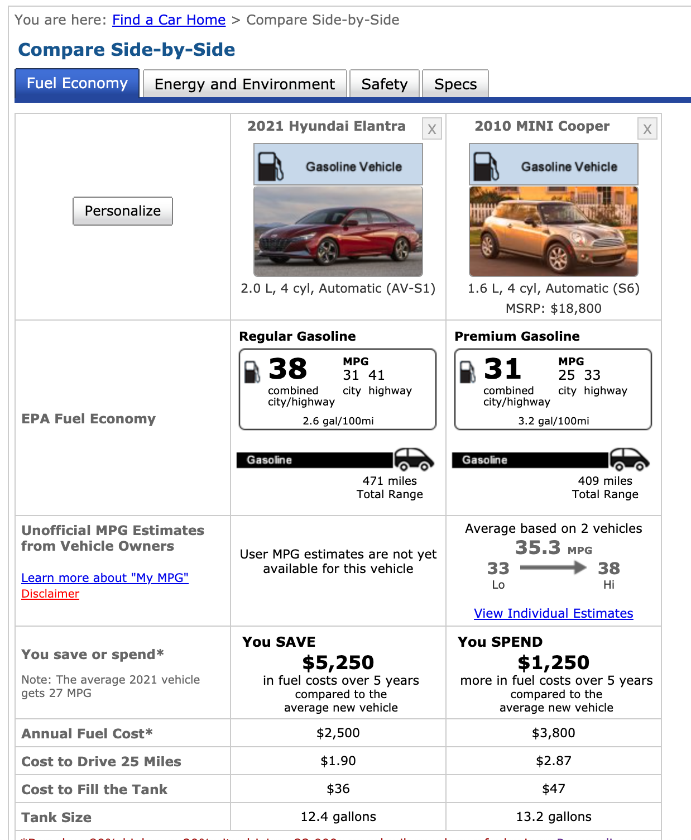
Task: Click the "Average based on 2 vehicles" text
Action: click(554, 528)
